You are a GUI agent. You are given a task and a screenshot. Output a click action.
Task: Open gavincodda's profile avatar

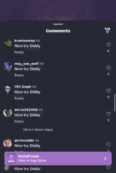pyautogui.click(x=8, y=143)
